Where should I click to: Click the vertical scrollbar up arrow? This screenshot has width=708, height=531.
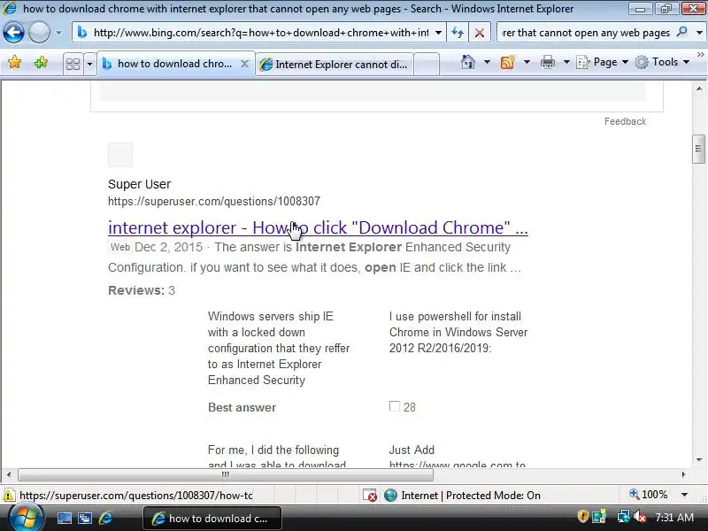(x=699, y=89)
